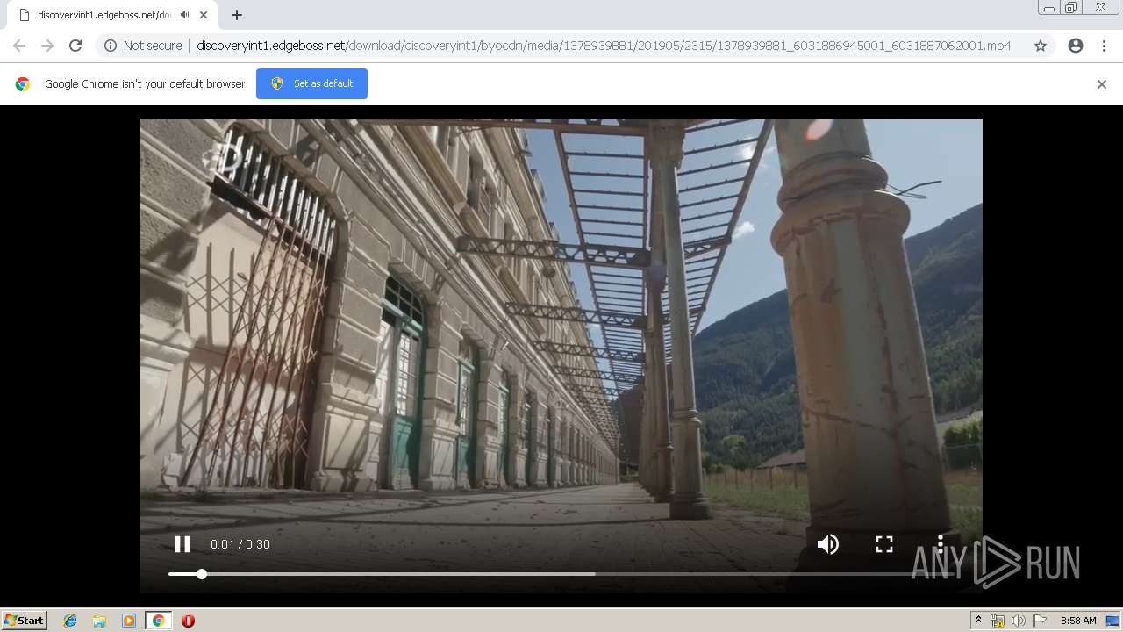Click the browser back arrow
Viewport: 1123px width, 632px height.
tap(19, 46)
